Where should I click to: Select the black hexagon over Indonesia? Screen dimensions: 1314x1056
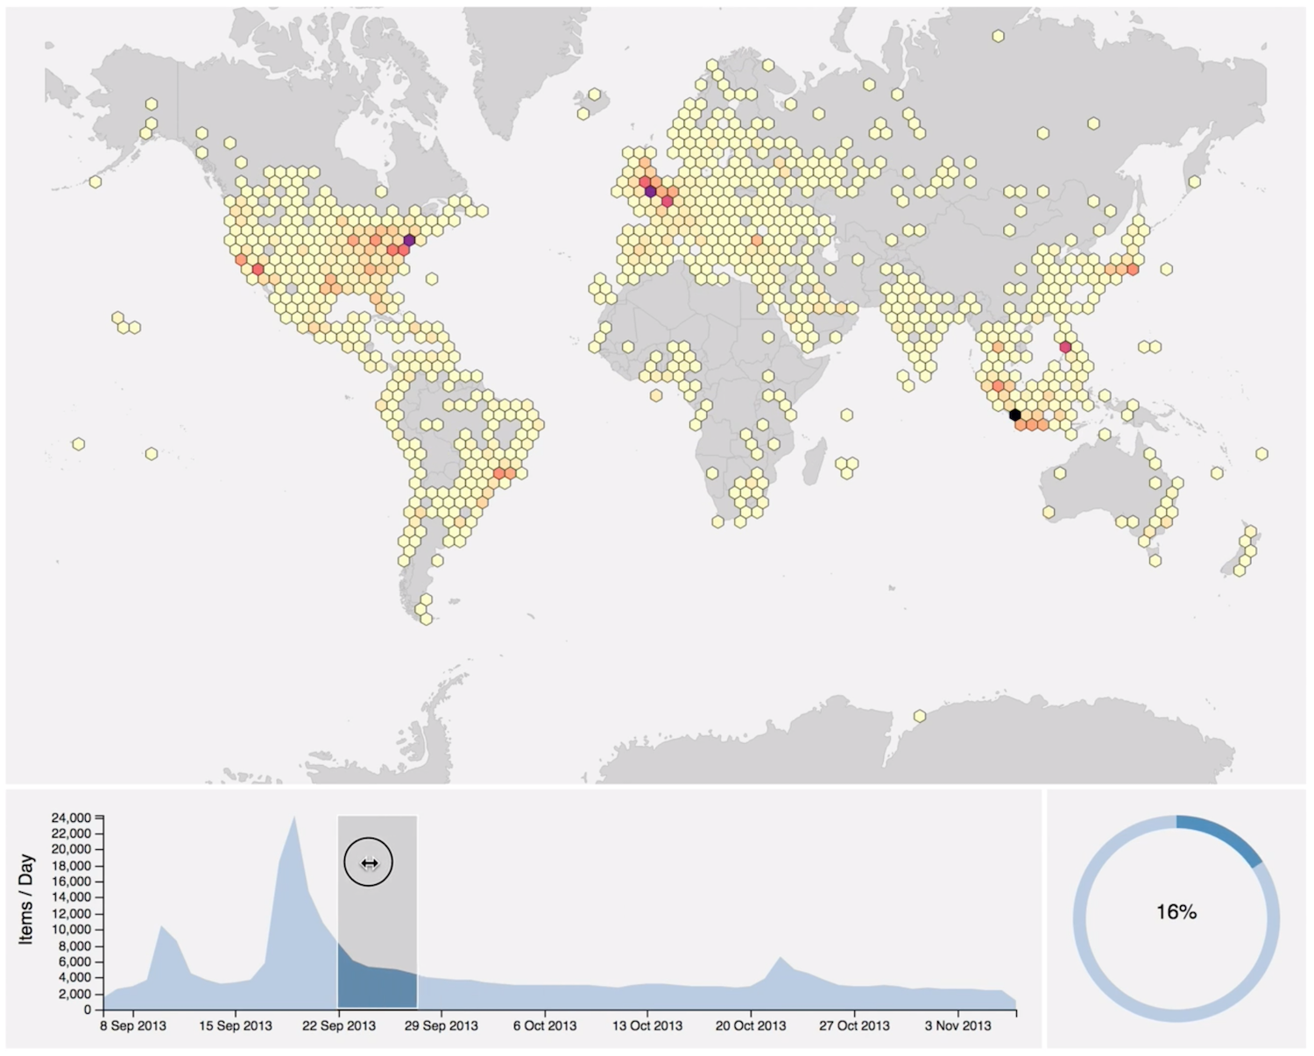coord(1014,413)
